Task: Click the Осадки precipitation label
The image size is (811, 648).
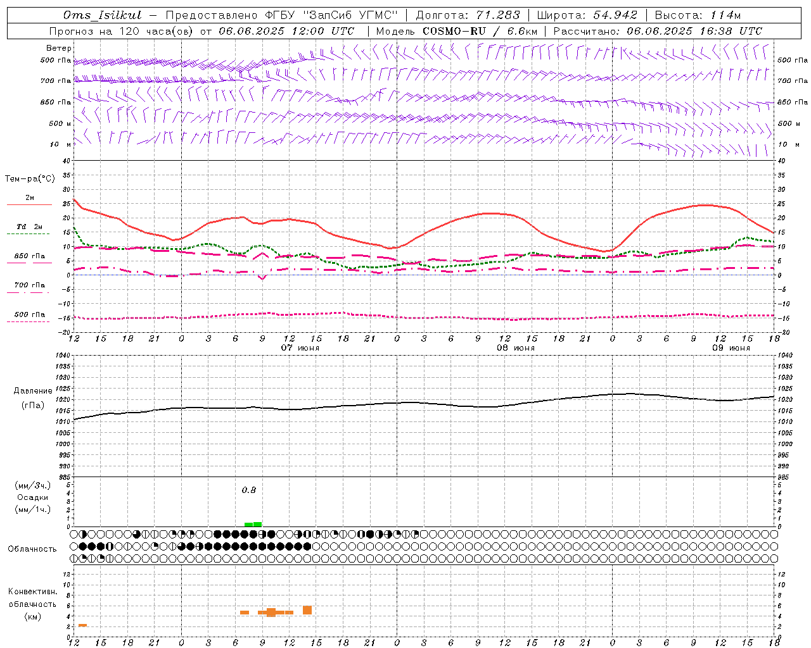Action: (x=33, y=497)
